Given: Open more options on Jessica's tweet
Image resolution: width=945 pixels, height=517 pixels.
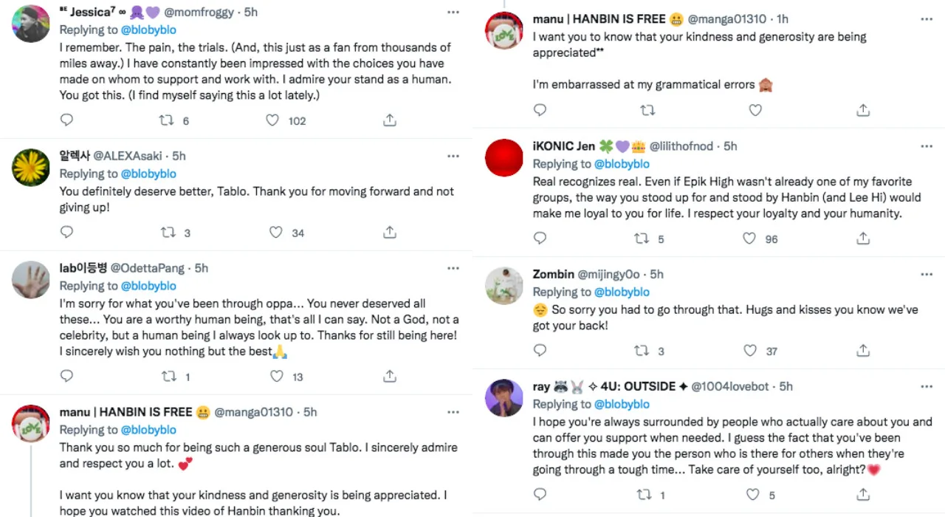Looking at the screenshot, I should [x=453, y=13].
